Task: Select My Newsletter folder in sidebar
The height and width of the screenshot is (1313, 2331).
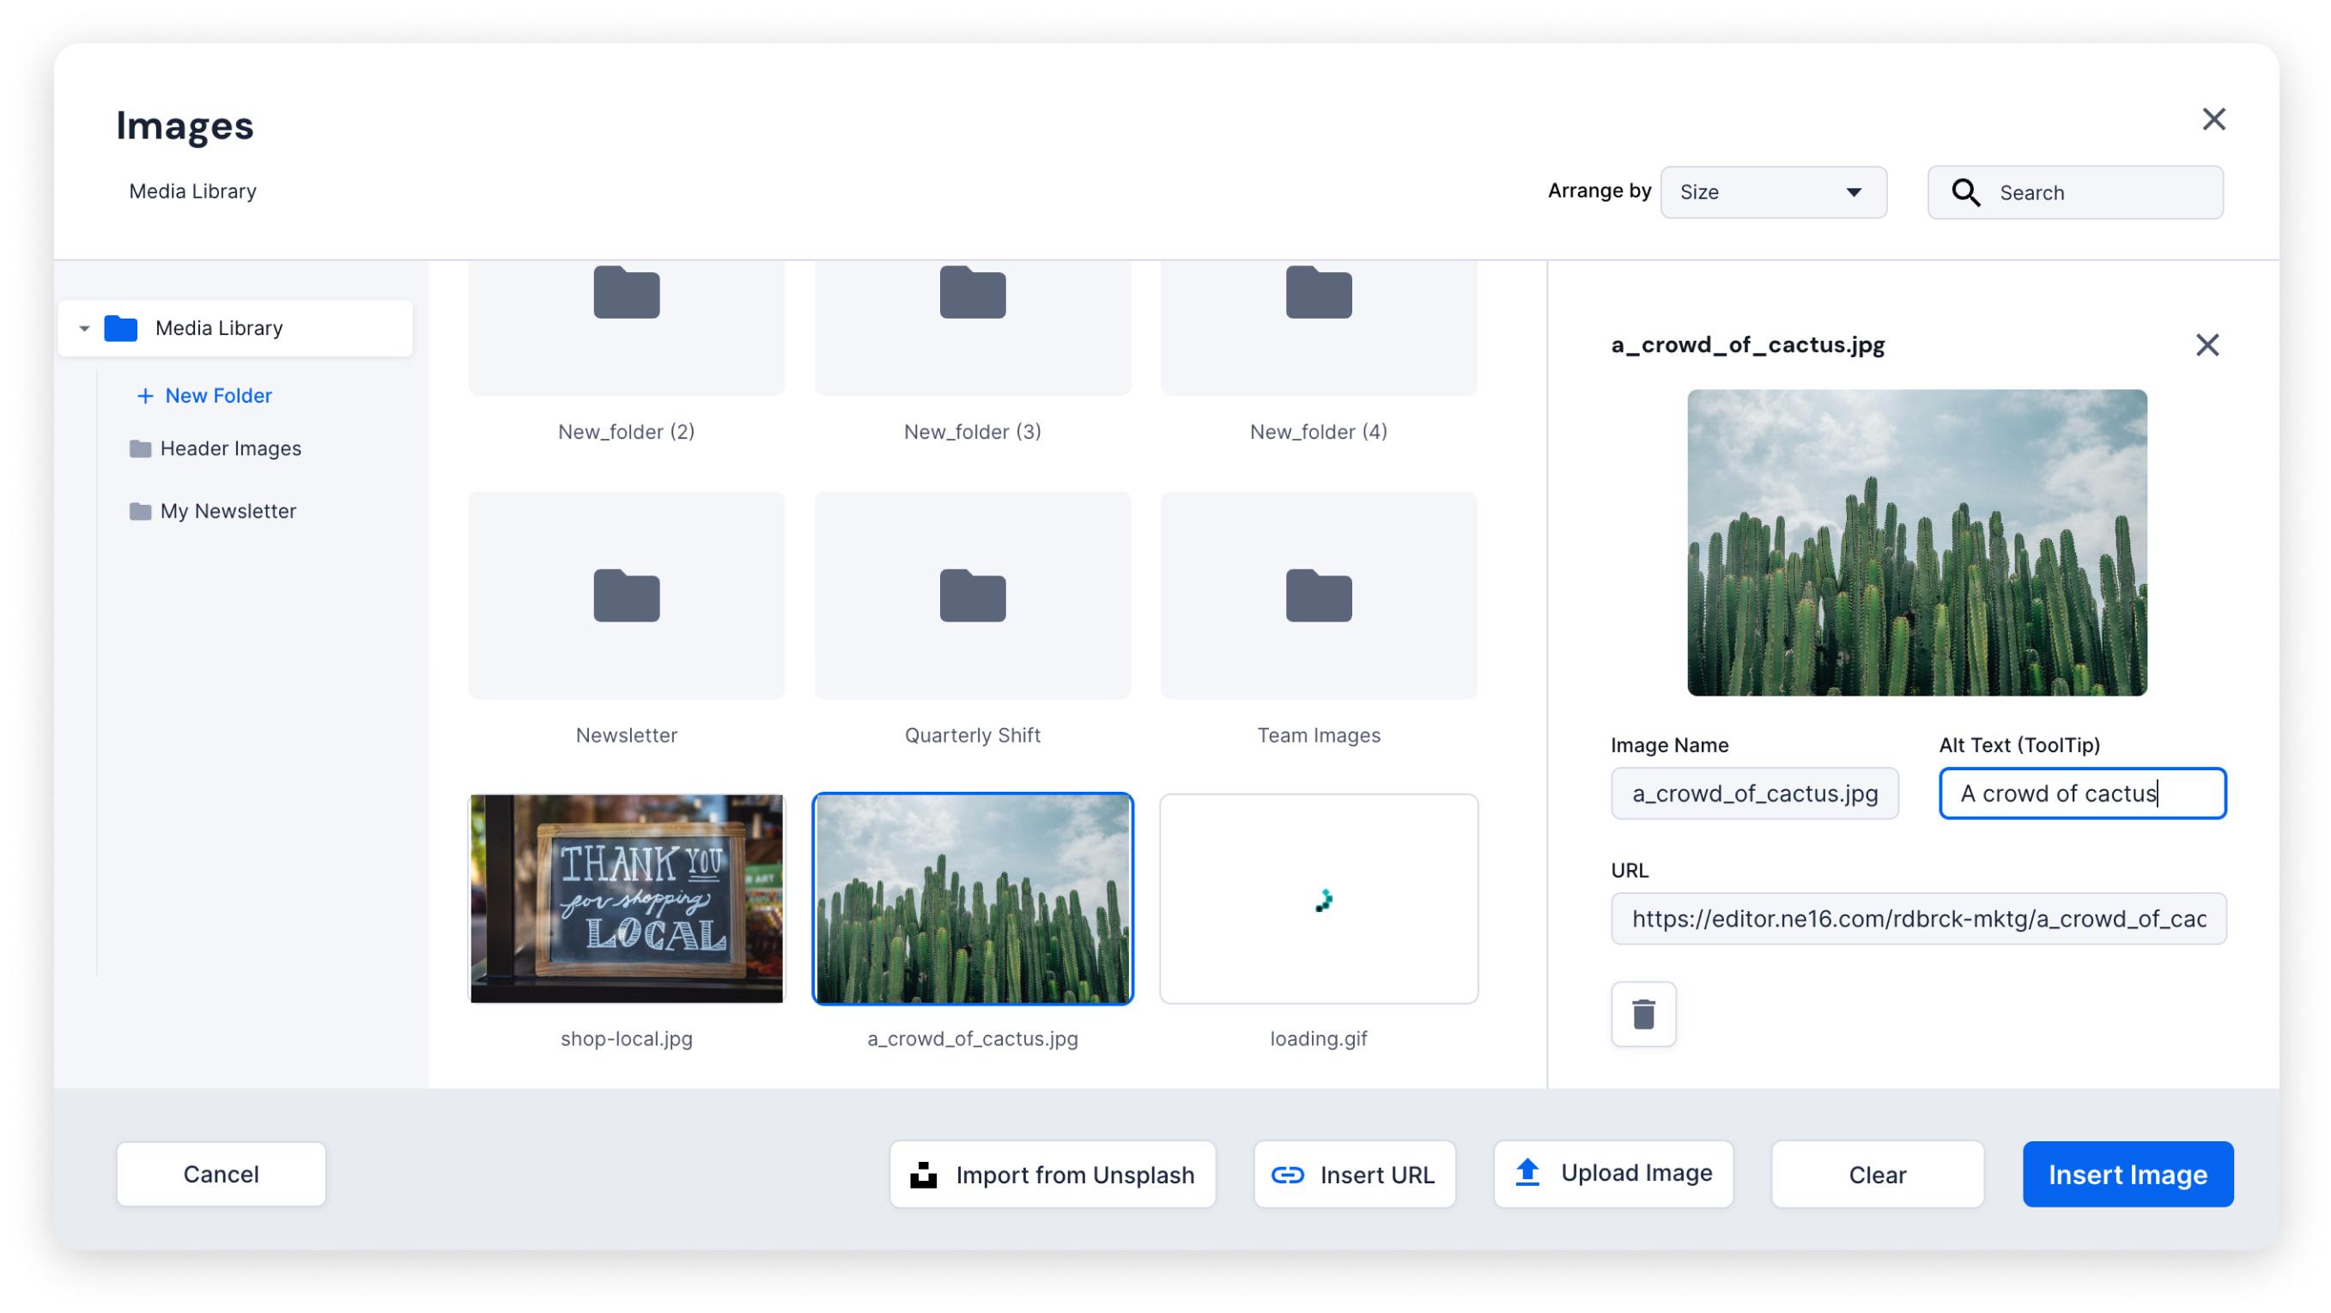Action: tap(228, 511)
